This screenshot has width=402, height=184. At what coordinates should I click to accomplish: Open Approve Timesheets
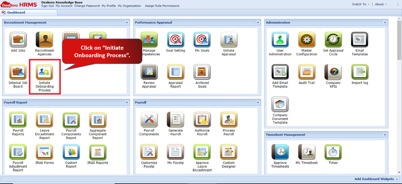pos(280,152)
